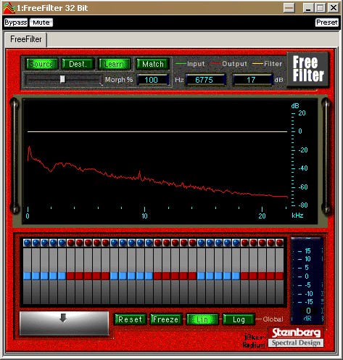Click the first red slider handle of the first red group
The image size is (343, 360).
(x=70, y=276)
